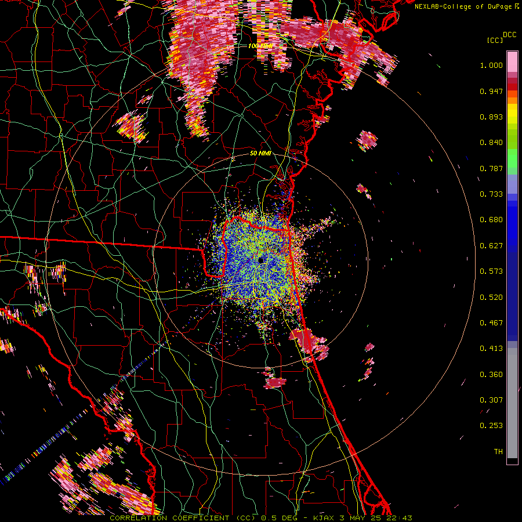
Task: Pick the light pink top color bar segment
Action: pyautogui.click(x=512, y=61)
